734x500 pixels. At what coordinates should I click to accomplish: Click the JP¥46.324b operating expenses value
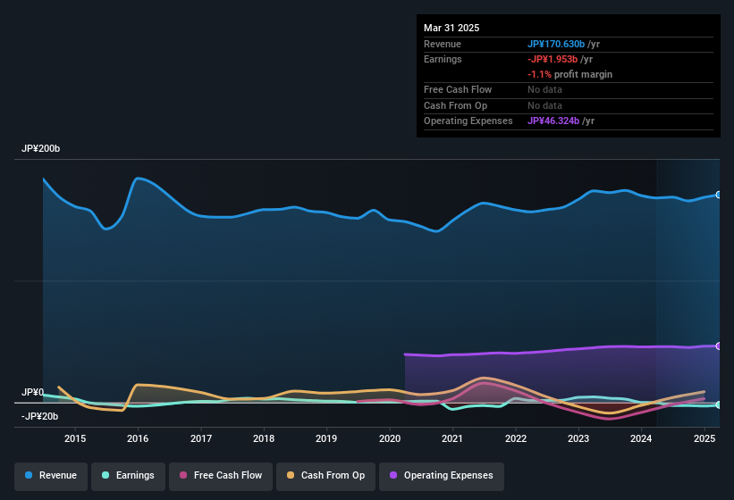tap(553, 121)
